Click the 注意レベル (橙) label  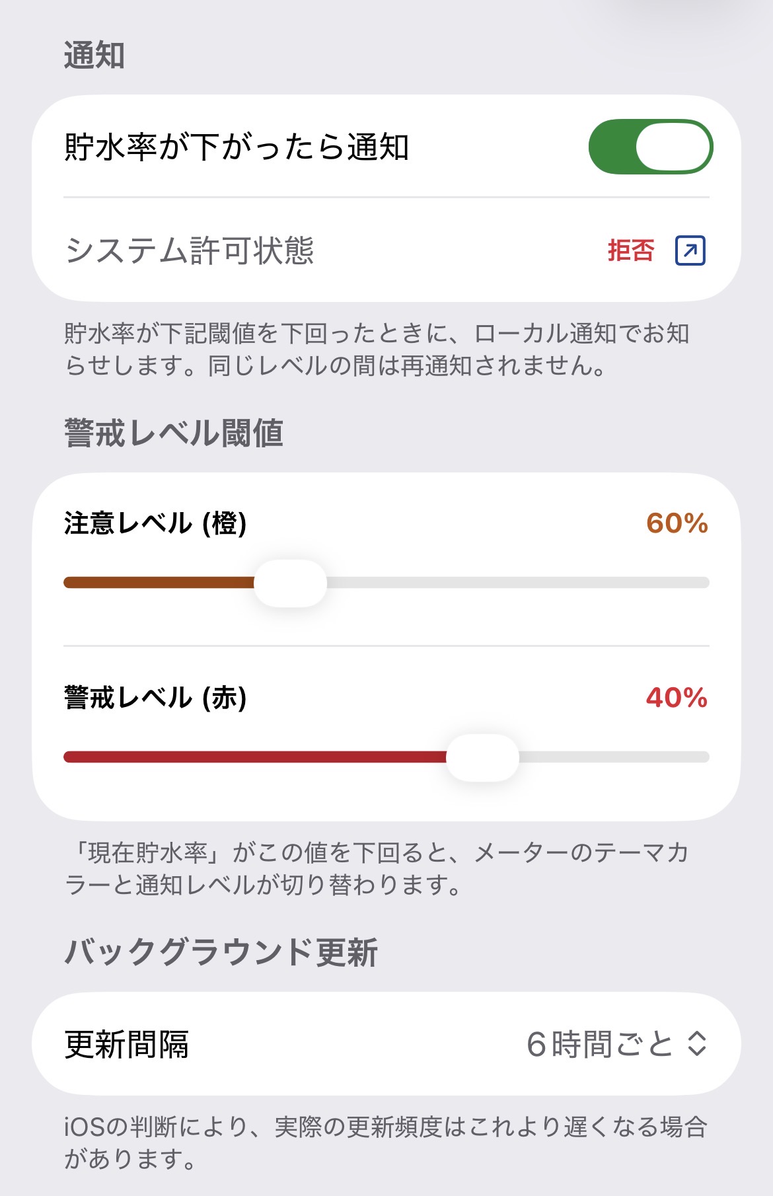155,523
